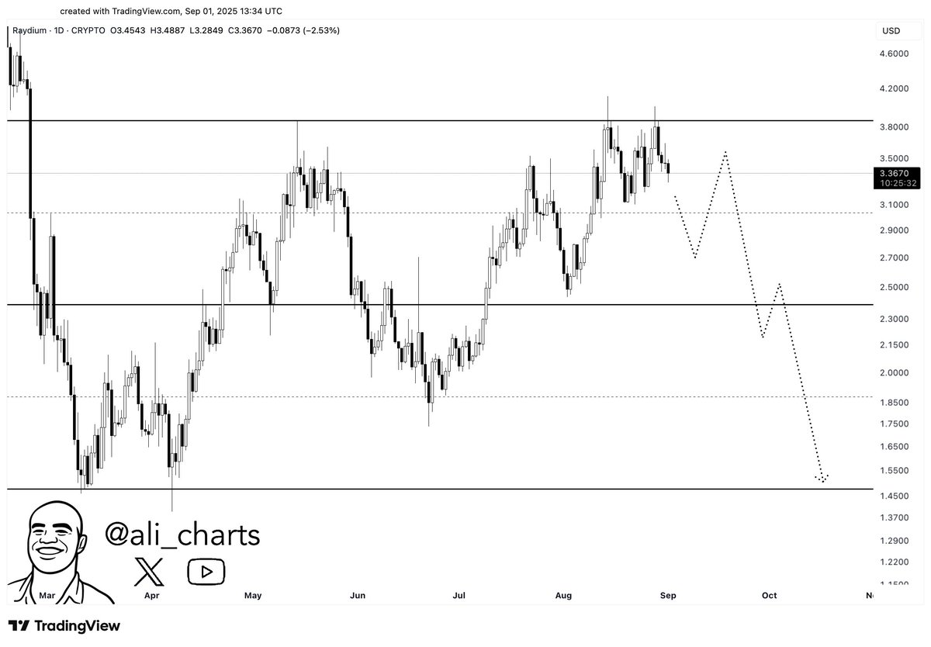Click the 4.6000 price axis label
931x647 pixels.
[894, 54]
